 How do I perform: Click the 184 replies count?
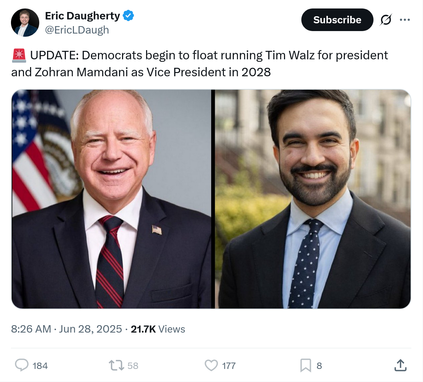click(x=40, y=366)
